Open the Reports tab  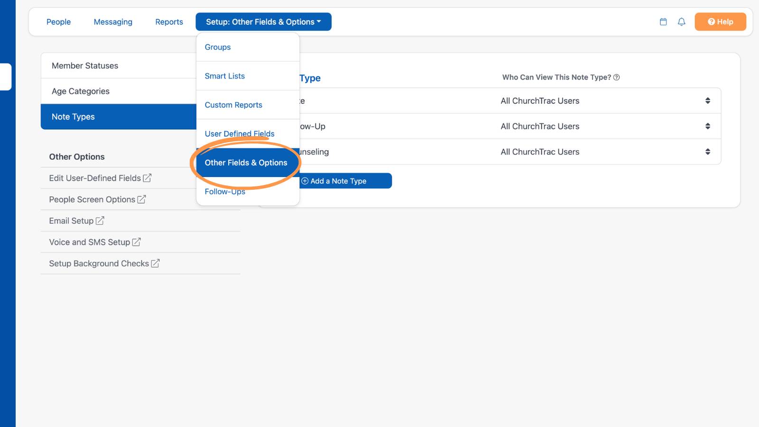point(169,22)
